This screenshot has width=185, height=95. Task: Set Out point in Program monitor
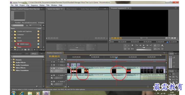point(129,45)
